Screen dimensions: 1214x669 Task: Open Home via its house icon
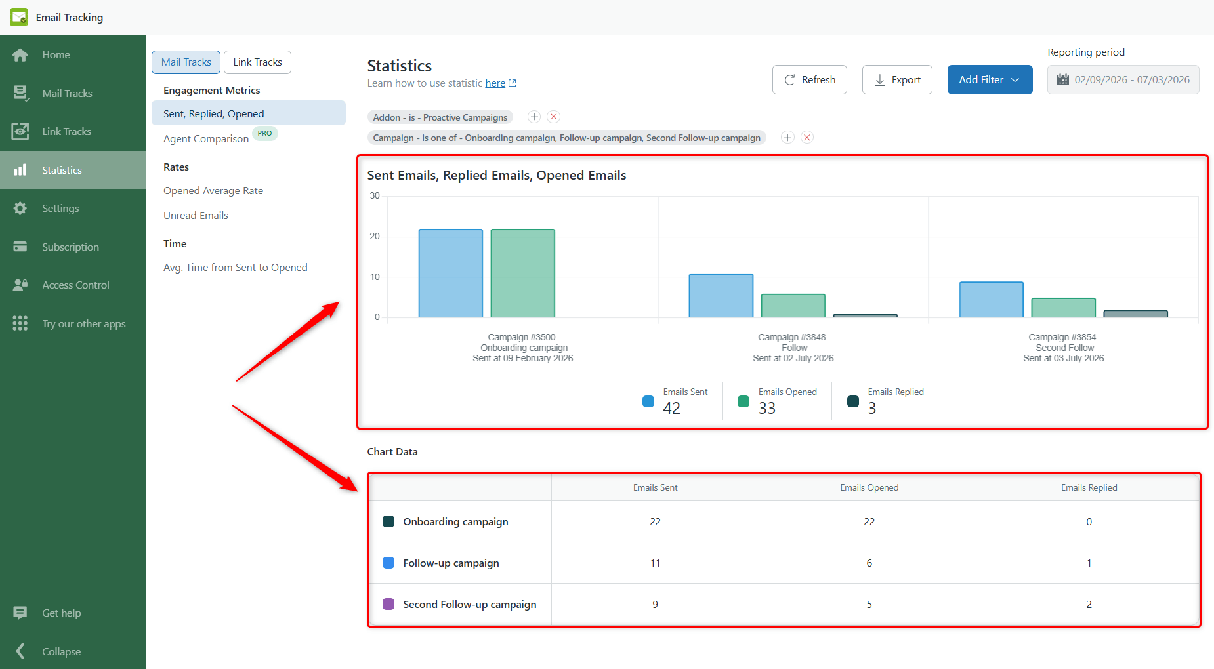click(20, 55)
